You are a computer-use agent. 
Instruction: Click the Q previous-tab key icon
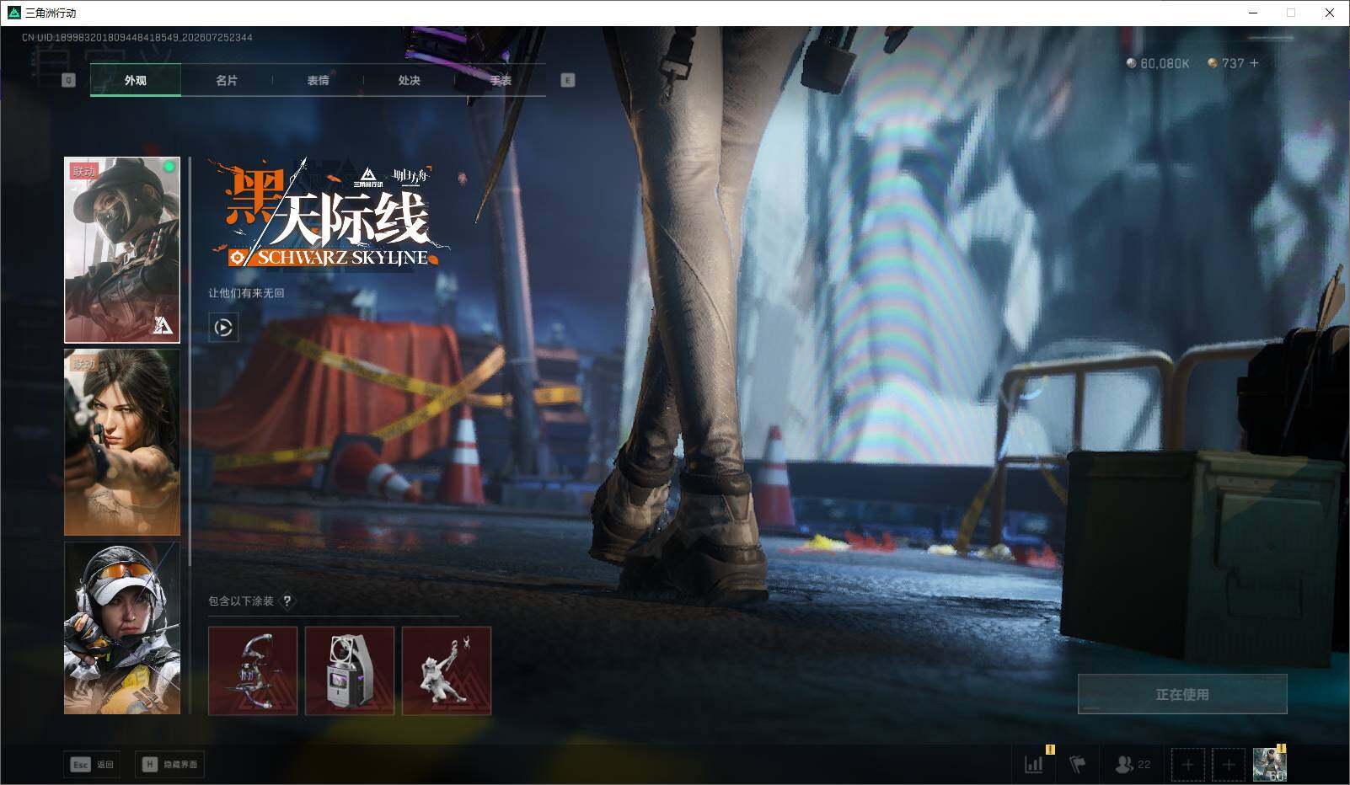[x=69, y=80]
